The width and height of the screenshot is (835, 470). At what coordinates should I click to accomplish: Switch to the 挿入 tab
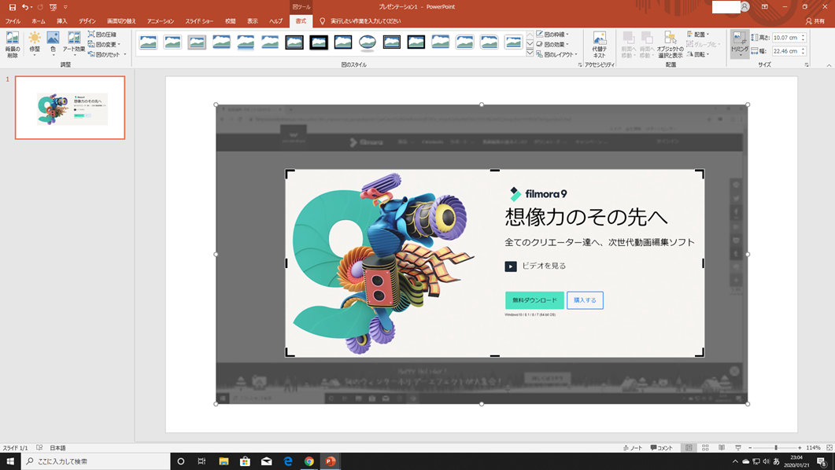[62, 20]
